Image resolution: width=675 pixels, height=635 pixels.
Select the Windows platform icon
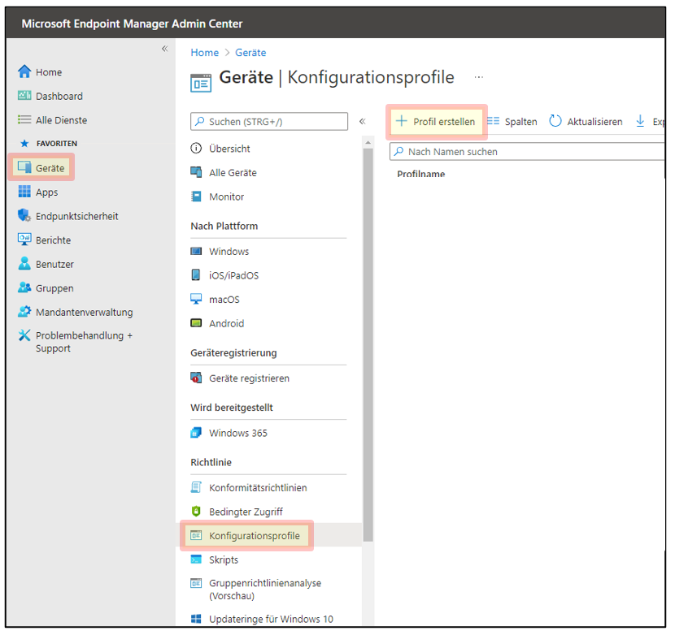pyautogui.click(x=196, y=252)
